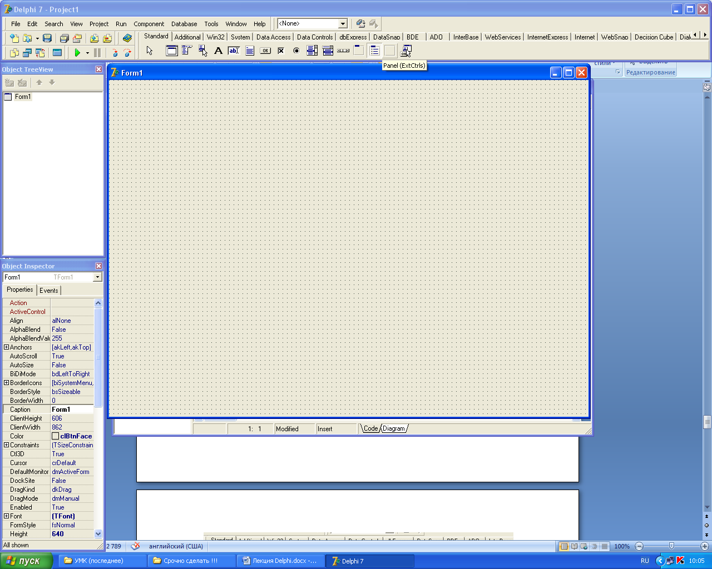Select the GroupBox component in palette
Screen dimensions: 712x569
pyautogui.click(x=359, y=51)
